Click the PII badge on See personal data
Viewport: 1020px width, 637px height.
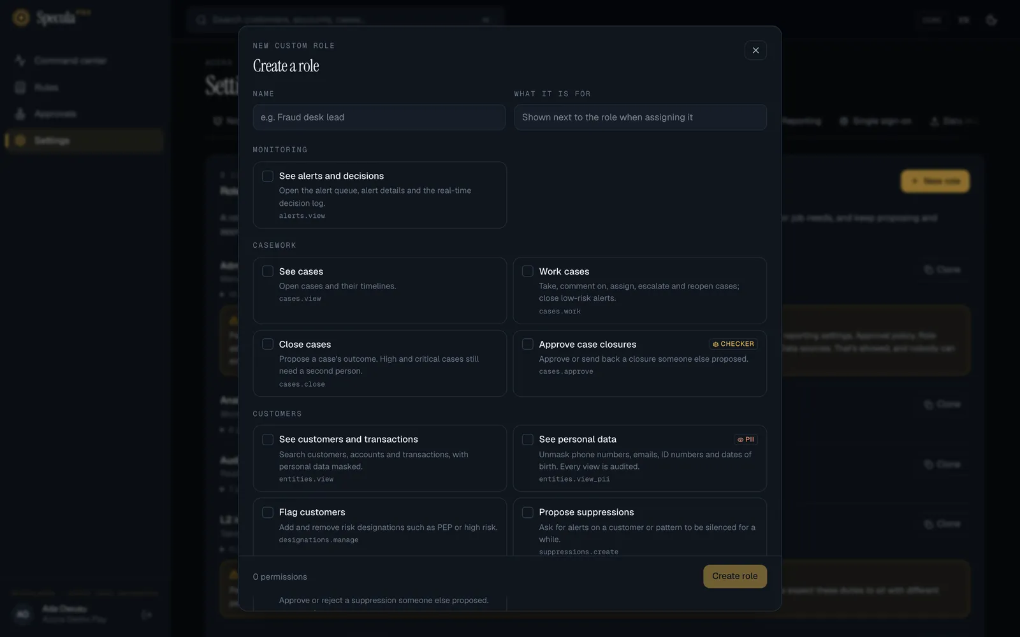(x=746, y=440)
